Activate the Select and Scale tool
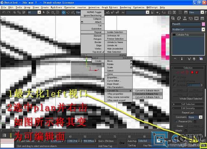The image size is (207, 149). point(73,12)
